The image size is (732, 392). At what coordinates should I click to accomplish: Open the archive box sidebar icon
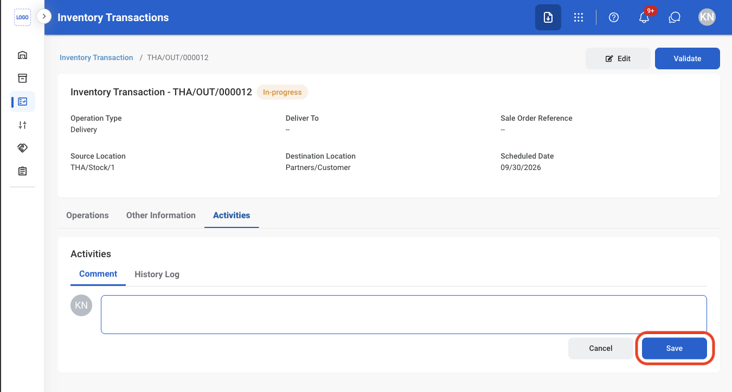tap(22, 79)
